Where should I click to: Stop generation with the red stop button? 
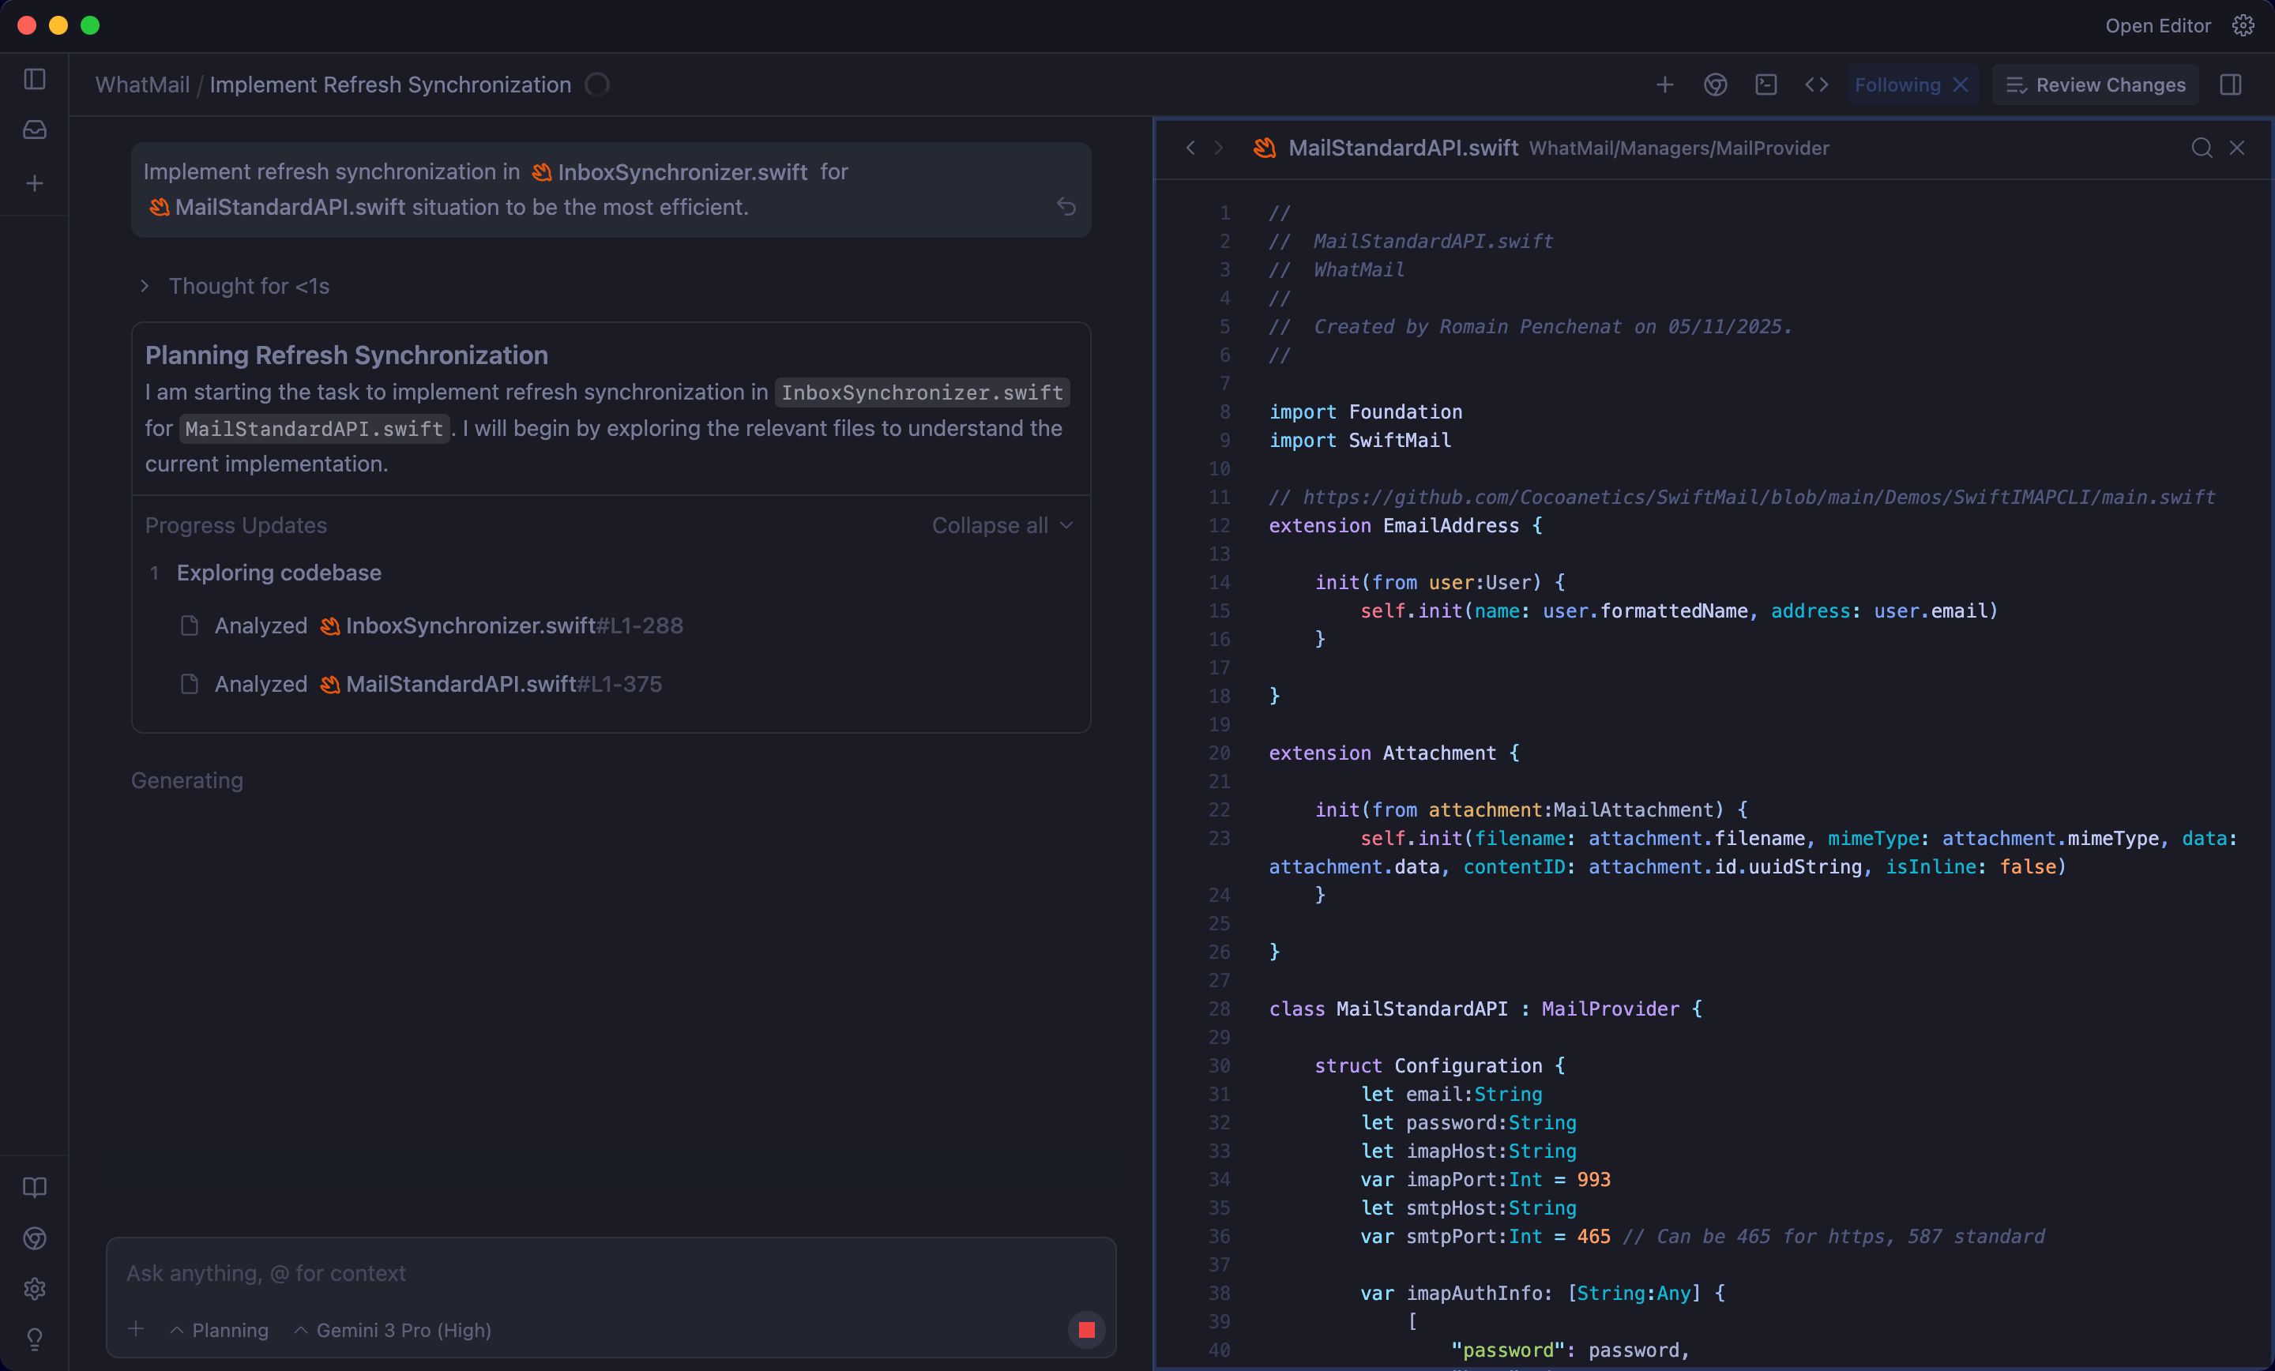click(x=1087, y=1329)
